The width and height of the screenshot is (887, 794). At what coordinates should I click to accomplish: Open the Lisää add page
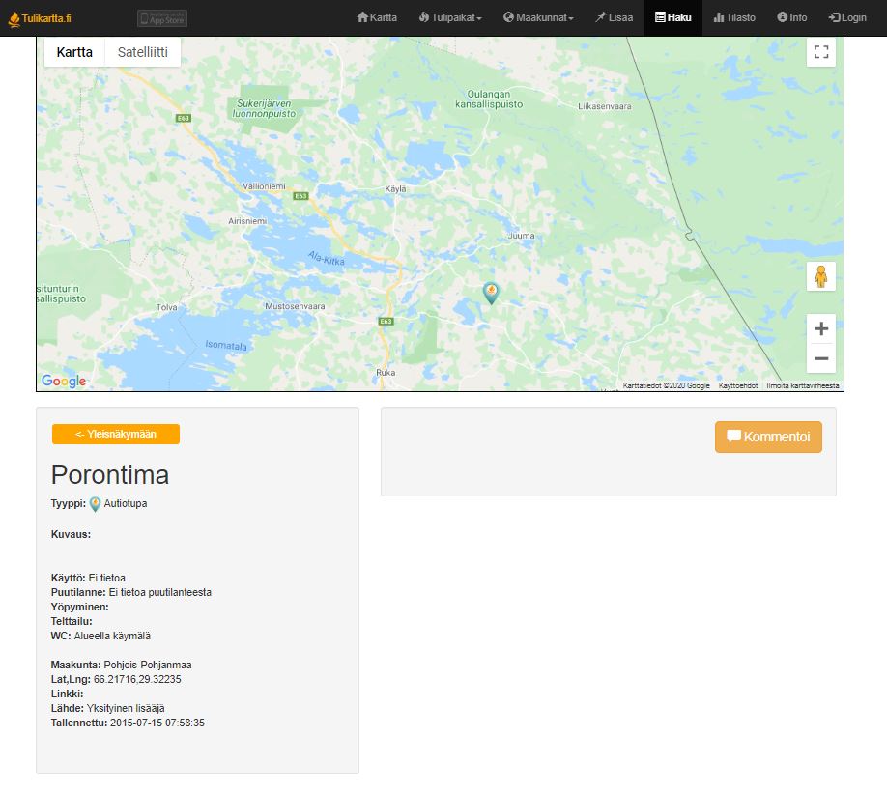[614, 17]
